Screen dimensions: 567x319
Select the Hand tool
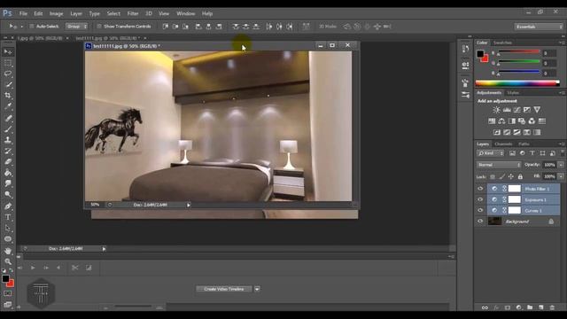coord(8,251)
